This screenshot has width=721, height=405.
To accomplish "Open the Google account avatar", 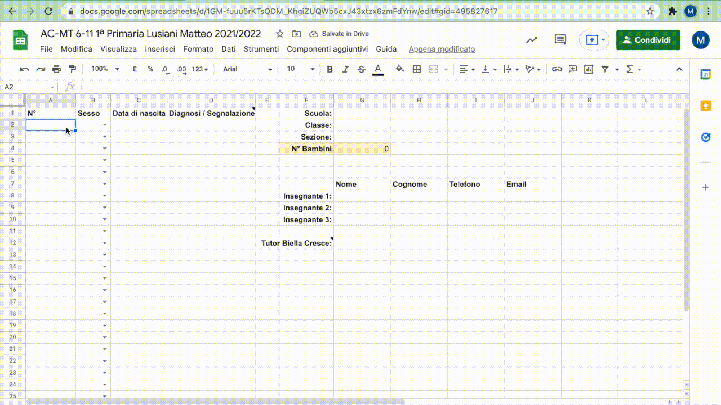I will 700,40.
